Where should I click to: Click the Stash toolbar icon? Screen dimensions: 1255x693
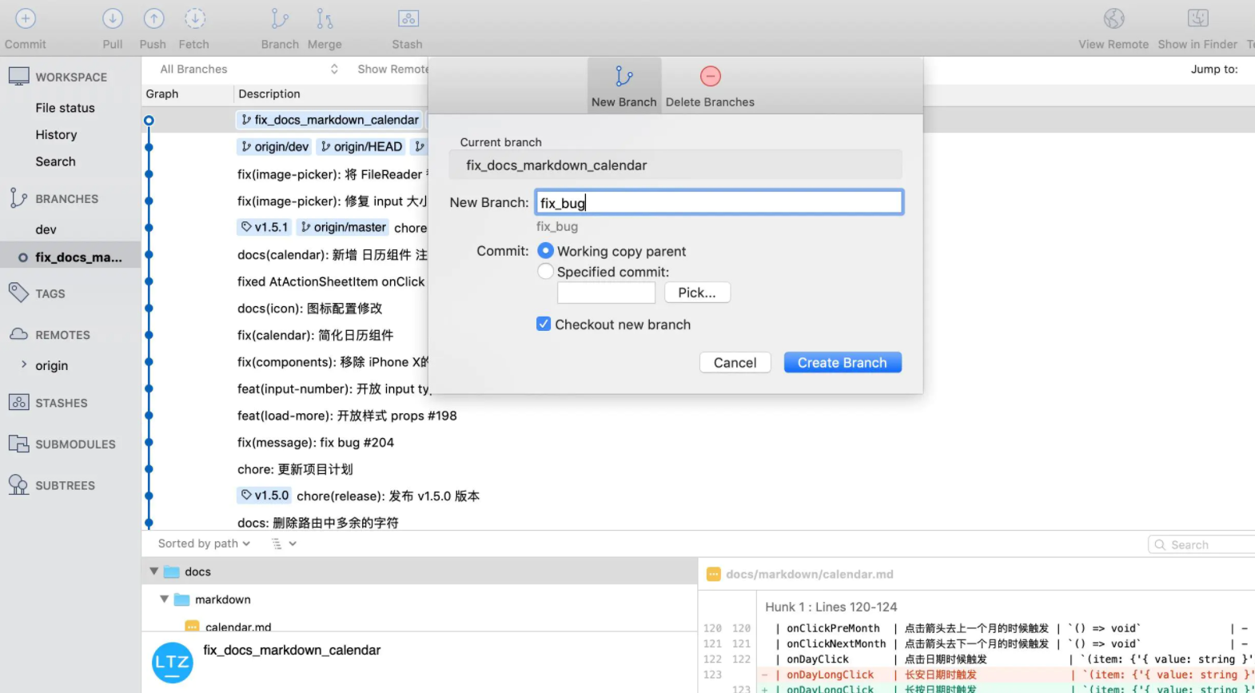point(408,18)
